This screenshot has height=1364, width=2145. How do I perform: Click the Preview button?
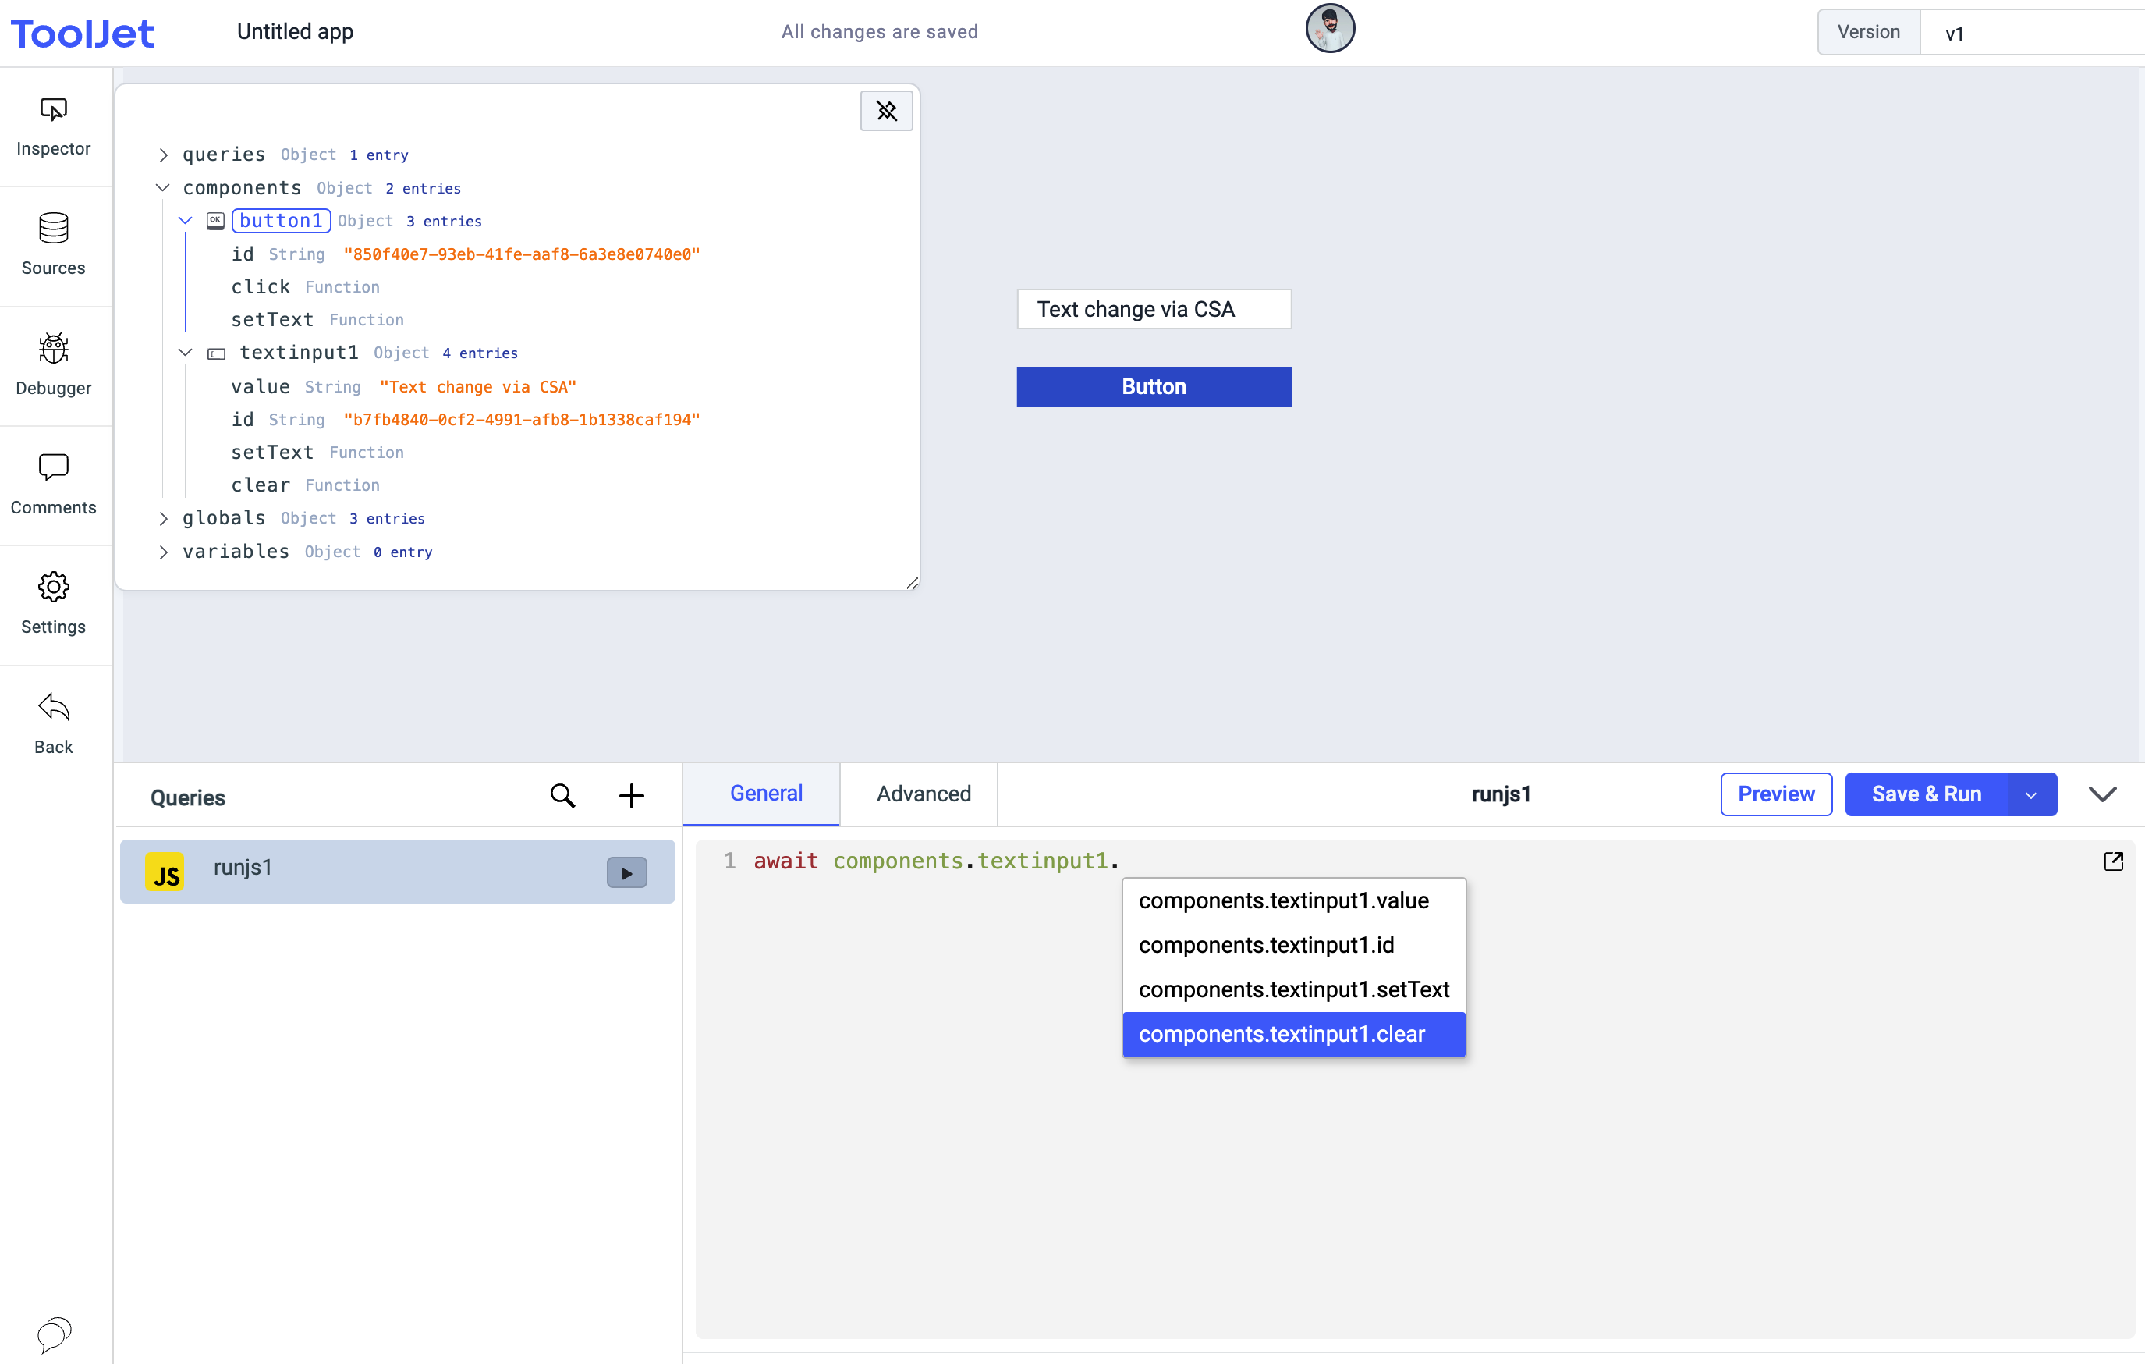[1776, 791]
